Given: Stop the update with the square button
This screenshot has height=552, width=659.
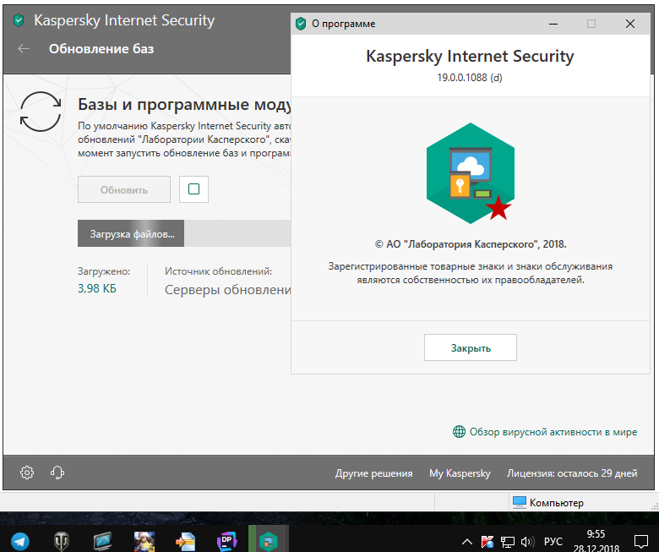Looking at the screenshot, I should click(193, 189).
